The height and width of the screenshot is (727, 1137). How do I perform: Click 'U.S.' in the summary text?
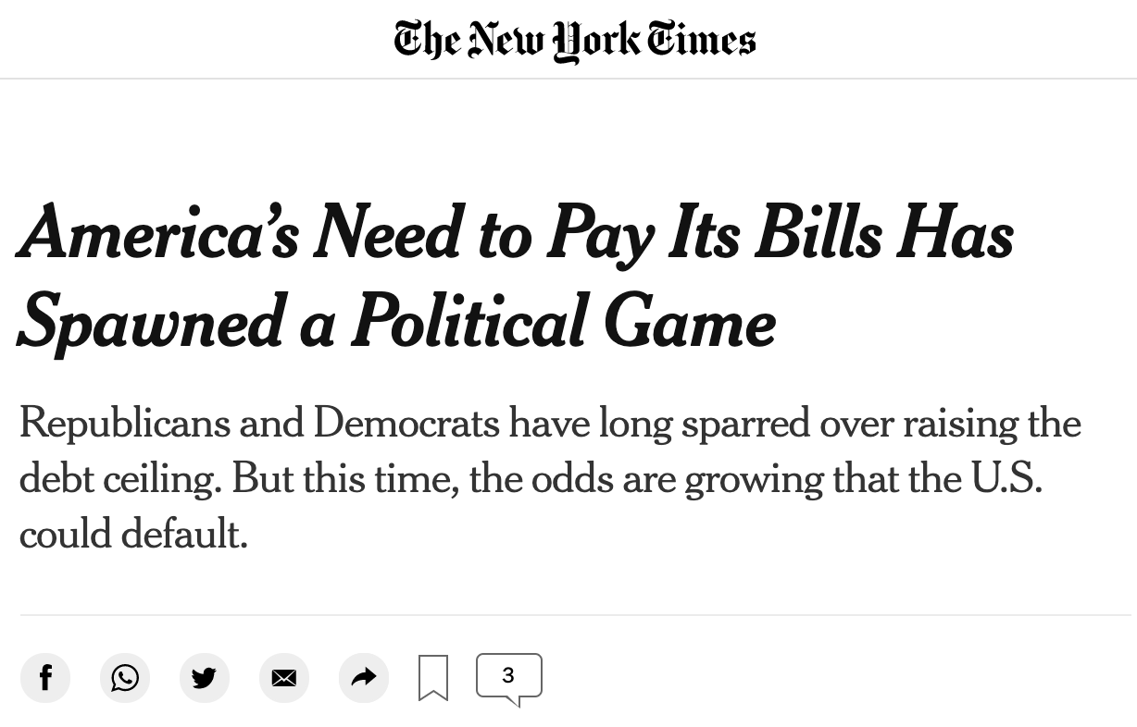coord(1006,478)
